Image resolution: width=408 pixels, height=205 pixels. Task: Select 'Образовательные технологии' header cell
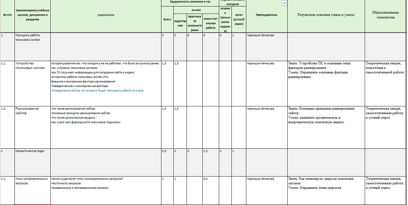[x=385, y=15]
